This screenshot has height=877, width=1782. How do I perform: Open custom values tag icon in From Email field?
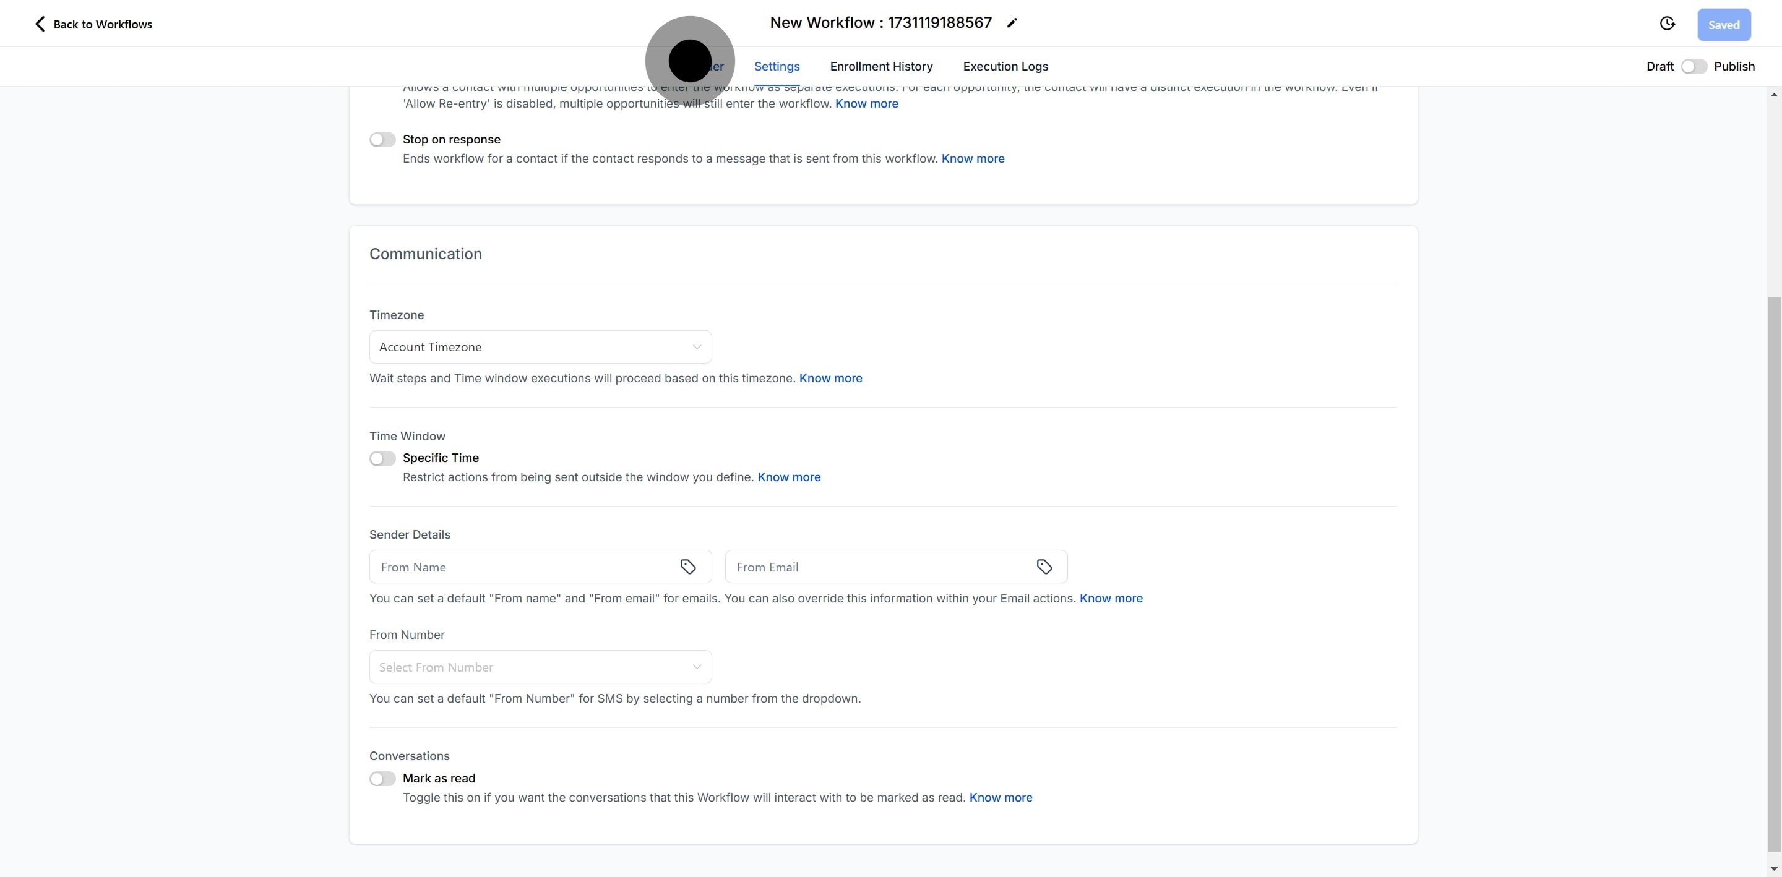coord(1044,567)
